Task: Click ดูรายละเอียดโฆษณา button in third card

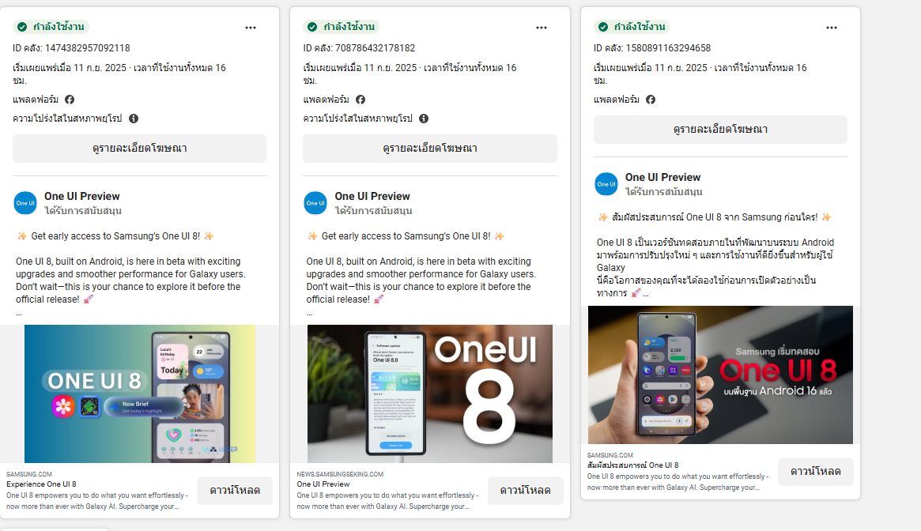Action: click(720, 130)
